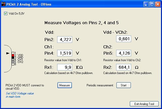Click the Rx1 resistor field 9,9
162x109 pixels.
coord(65,67)
